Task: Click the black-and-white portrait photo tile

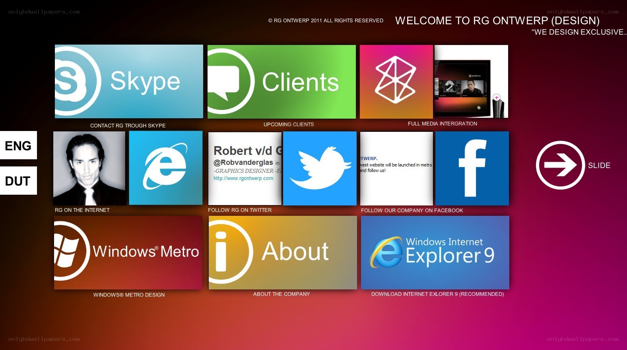Action: [89, 168]
